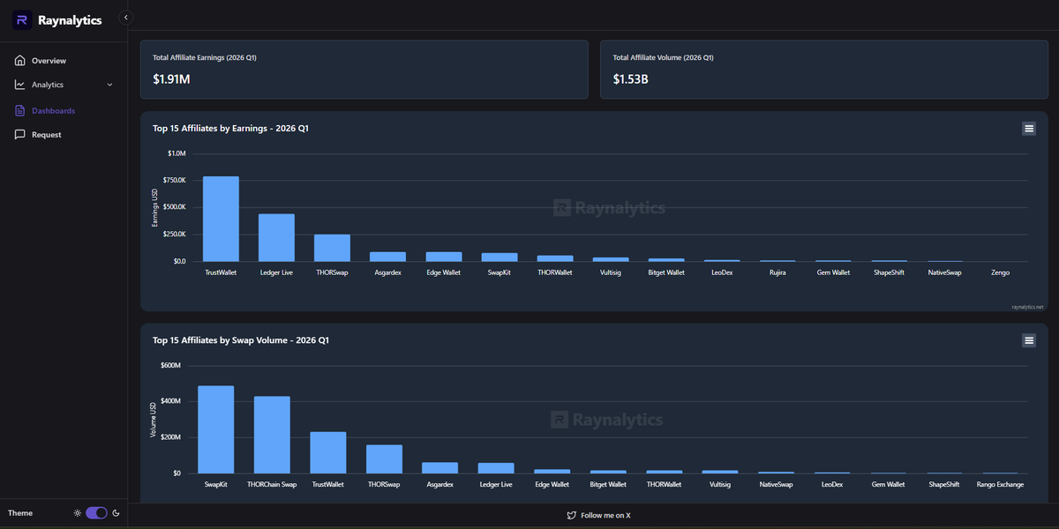Click the Gem Wallet label in Earnings chart
The width and height of the screenshot is (1059, 529).
(833, 272)
